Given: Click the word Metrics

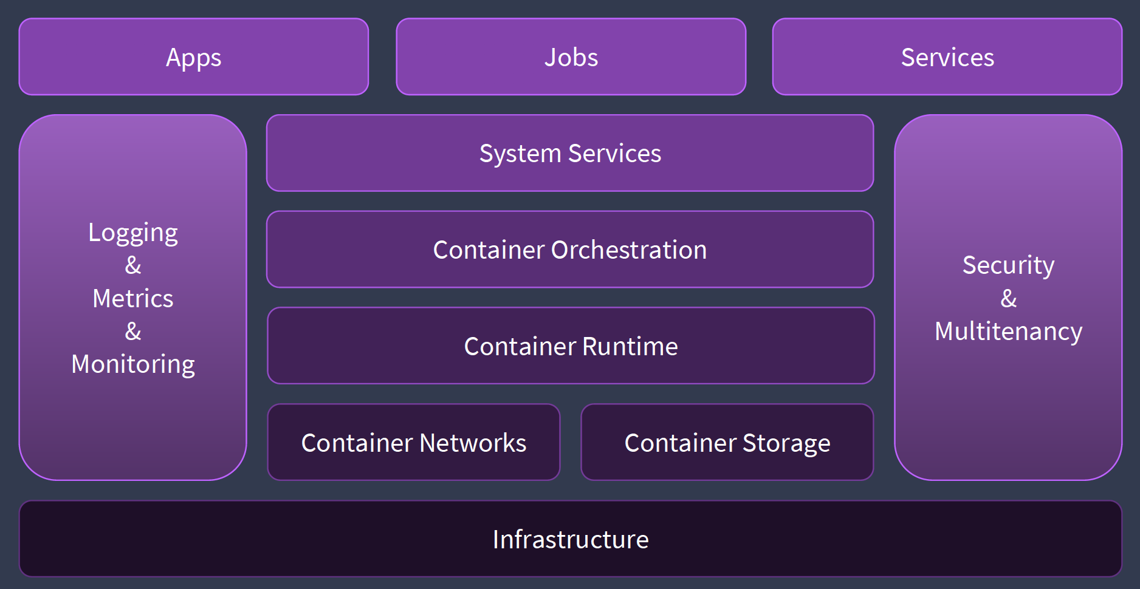Looking at the screenshot, I should 133,299.
